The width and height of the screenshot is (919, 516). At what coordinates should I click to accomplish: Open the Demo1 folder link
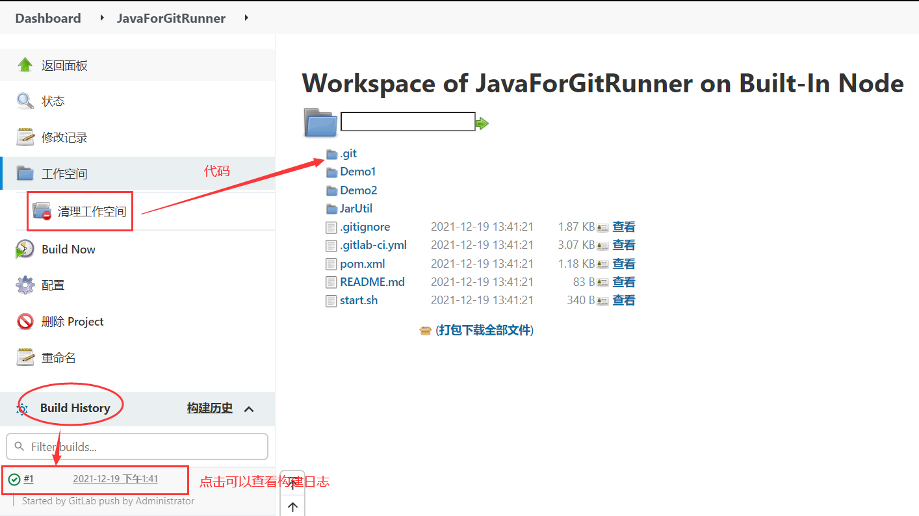(x=358, y=172)
